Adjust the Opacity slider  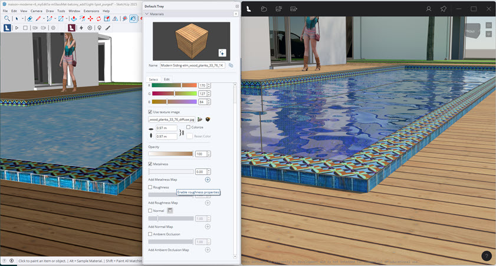170,154
